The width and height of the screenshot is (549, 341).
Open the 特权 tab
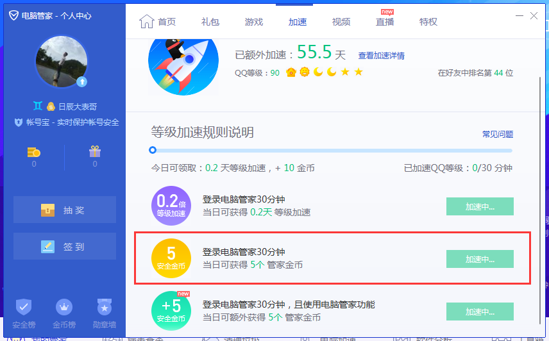428,22
